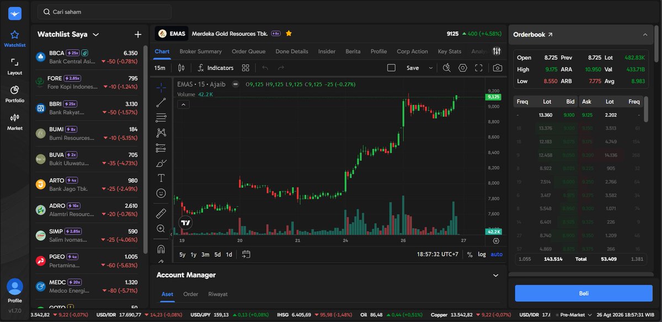The height and width of the screenshot is (322, 662).
Task: Switch the chart to fullscreen mode
Action: tap(479, 68)
